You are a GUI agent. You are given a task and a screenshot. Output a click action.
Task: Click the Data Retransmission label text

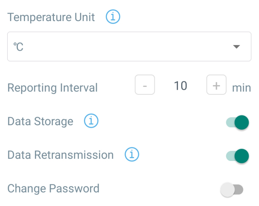pyautogui.click(x=61, y=155)
